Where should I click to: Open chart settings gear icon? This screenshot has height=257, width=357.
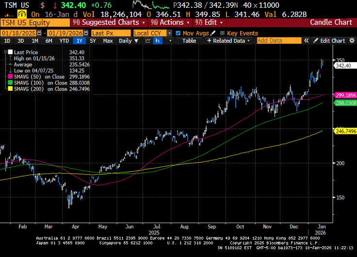pos(351,41)
